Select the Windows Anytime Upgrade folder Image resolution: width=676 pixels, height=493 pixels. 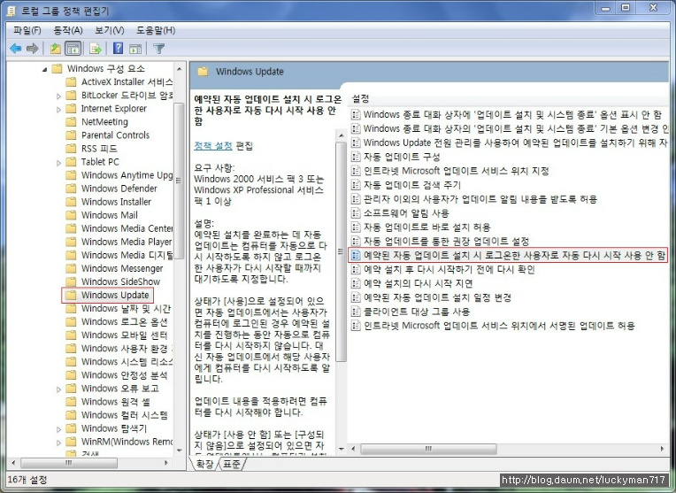pos(119,175)
